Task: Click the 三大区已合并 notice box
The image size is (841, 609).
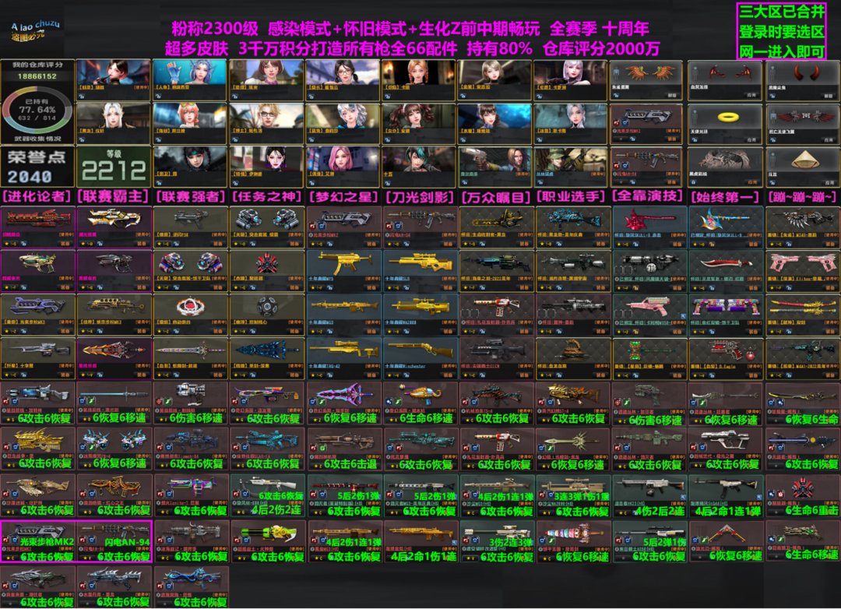Action: 781,30
